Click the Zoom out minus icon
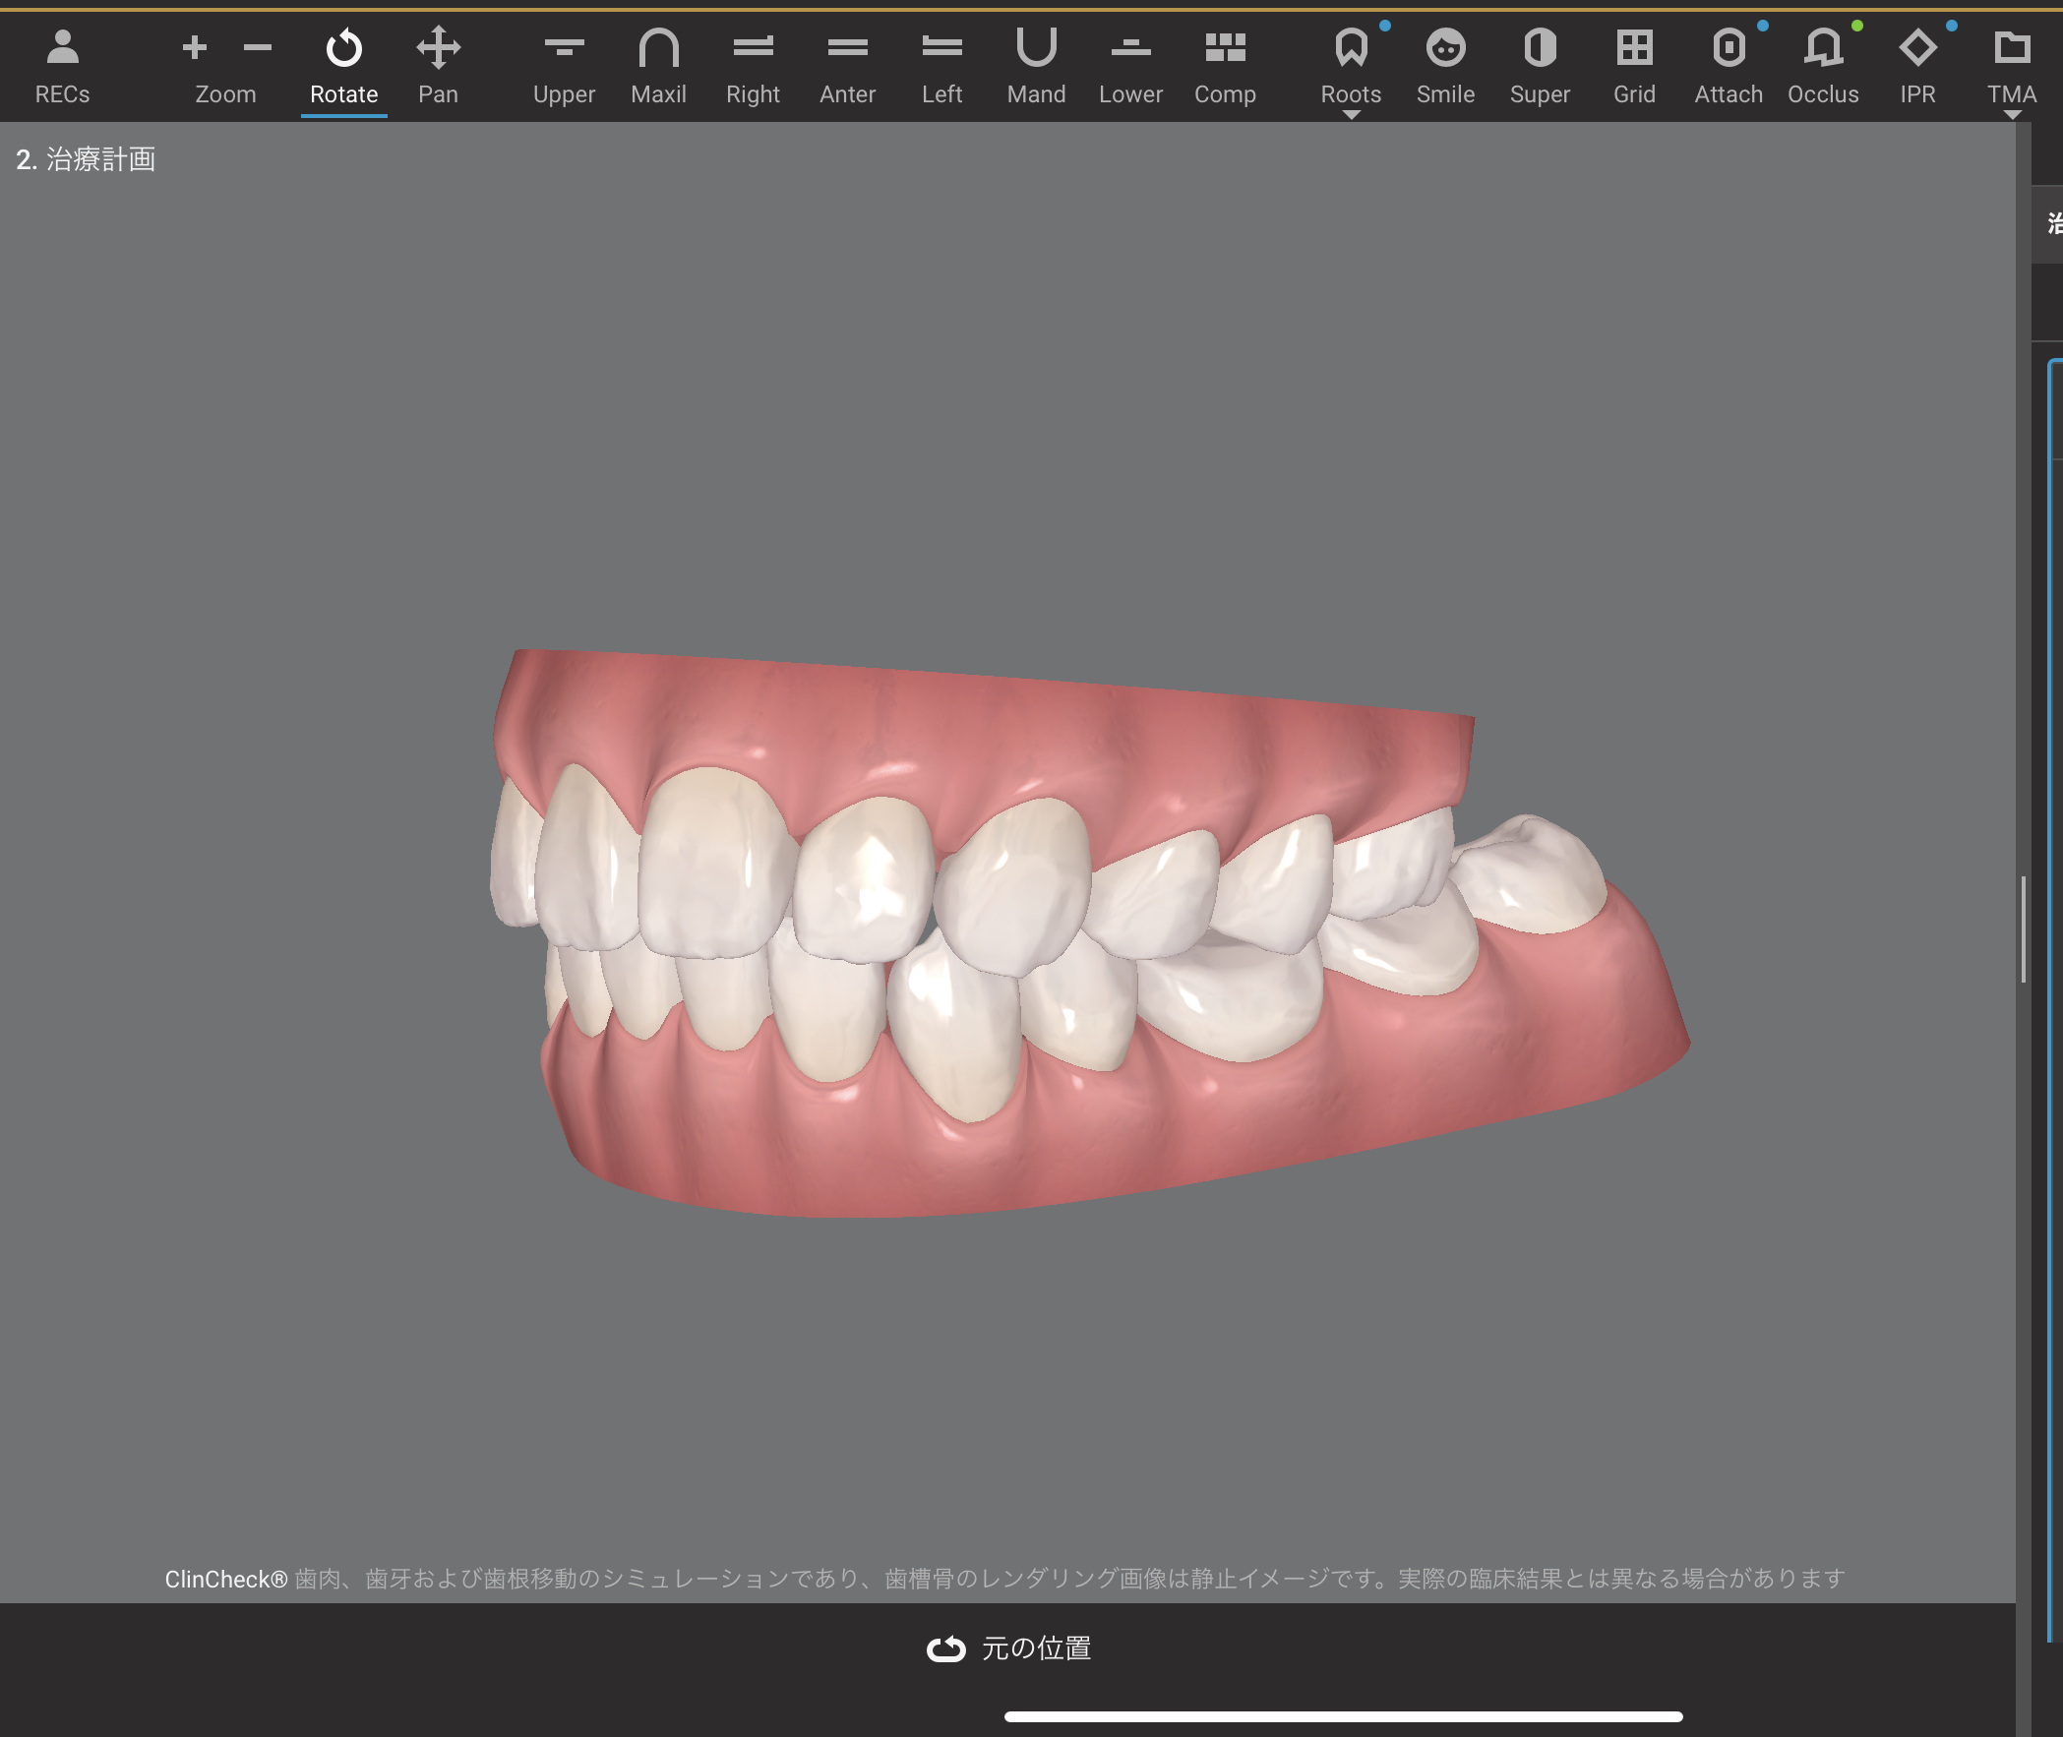The height and width of the screenshot is (1737, 2063). 258,47
